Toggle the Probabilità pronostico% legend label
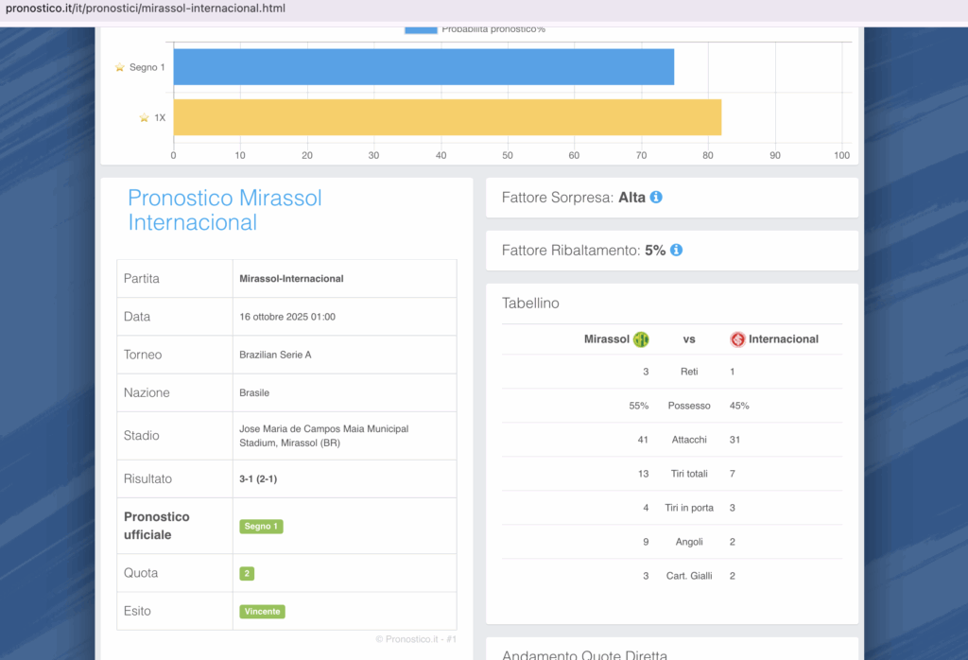The image size is (968, 660). (x=493, y=29)
